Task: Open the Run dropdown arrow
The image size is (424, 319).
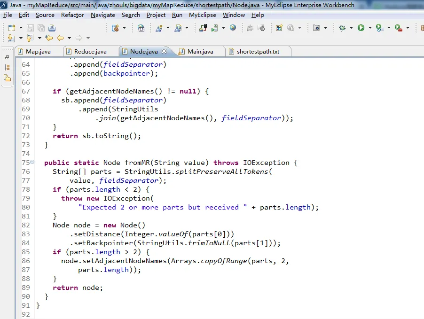Action: coord(370,28)
